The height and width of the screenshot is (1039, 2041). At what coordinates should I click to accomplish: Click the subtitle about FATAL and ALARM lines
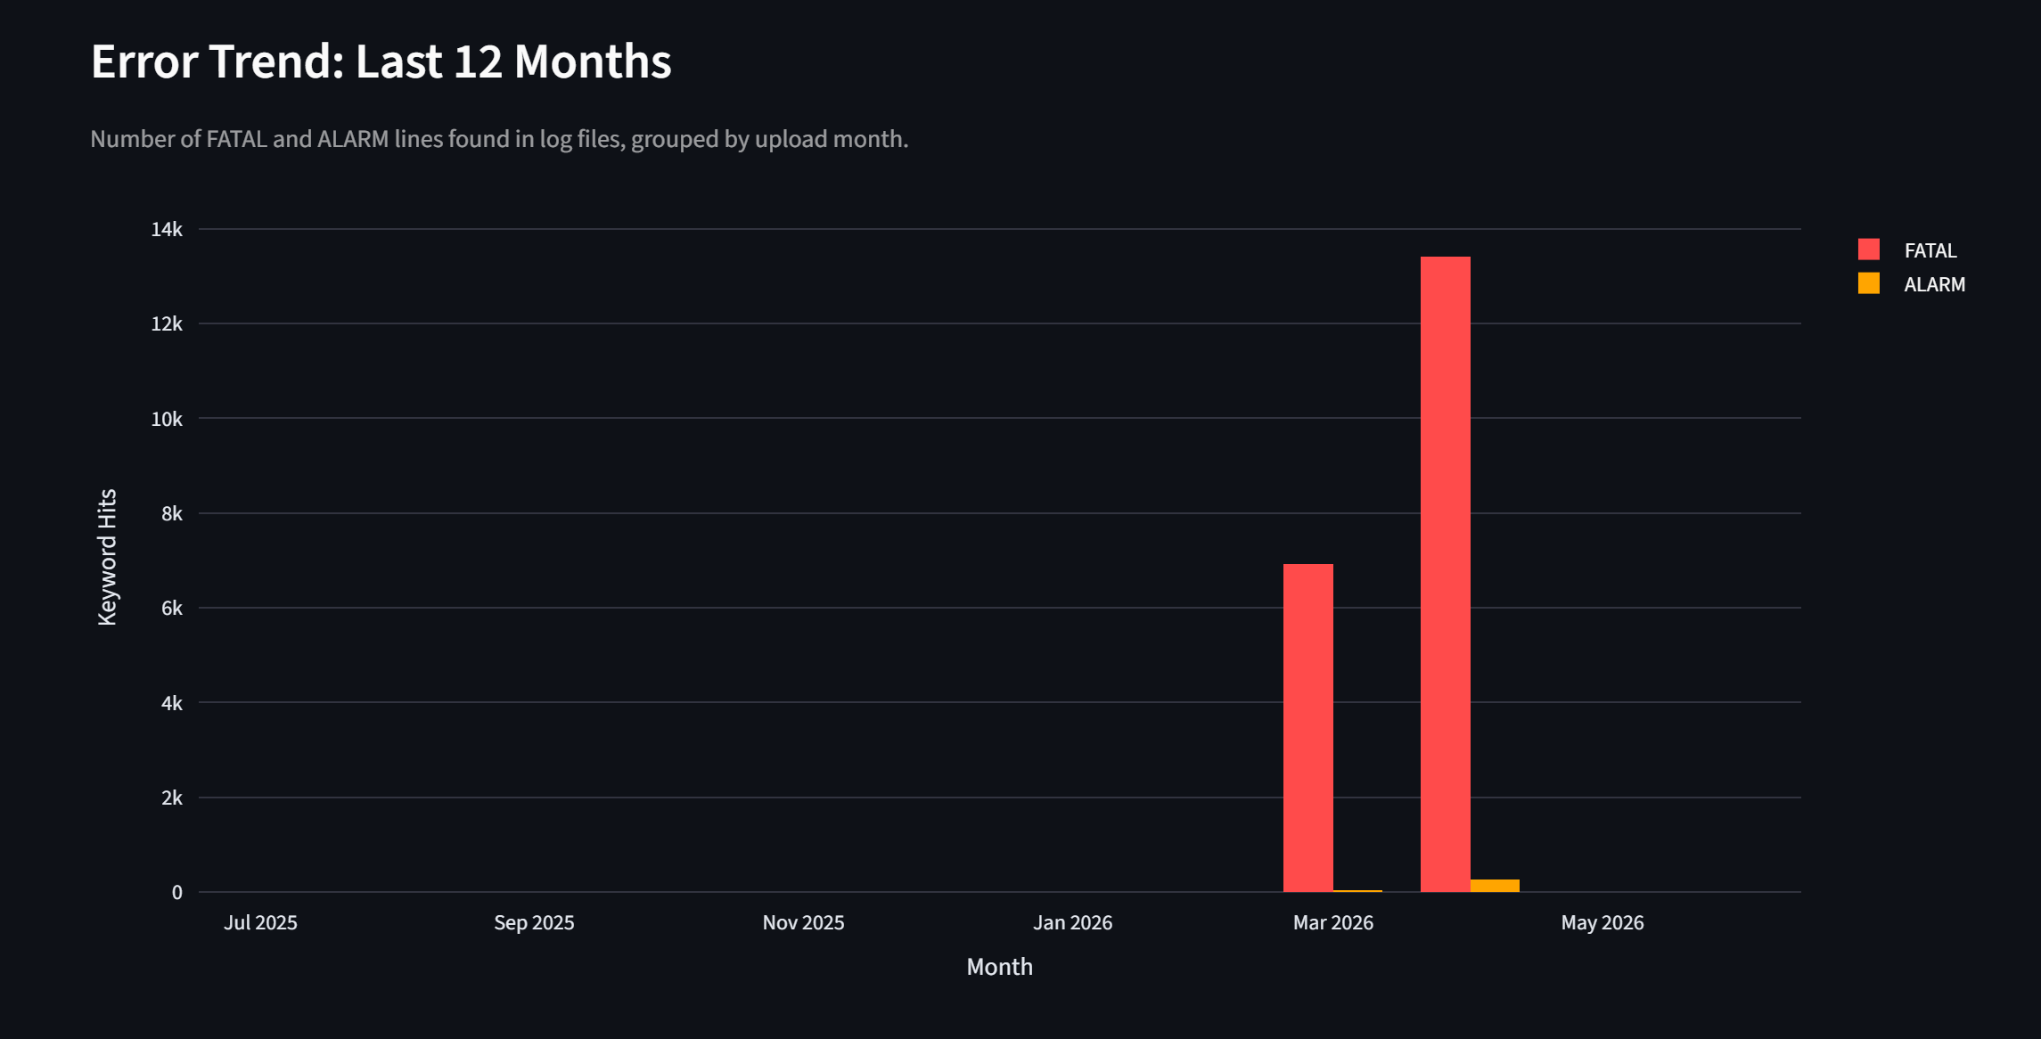click(x=499, y=139)
